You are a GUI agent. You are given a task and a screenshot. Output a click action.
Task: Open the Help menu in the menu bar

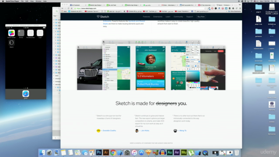click(x=45, y=1)
